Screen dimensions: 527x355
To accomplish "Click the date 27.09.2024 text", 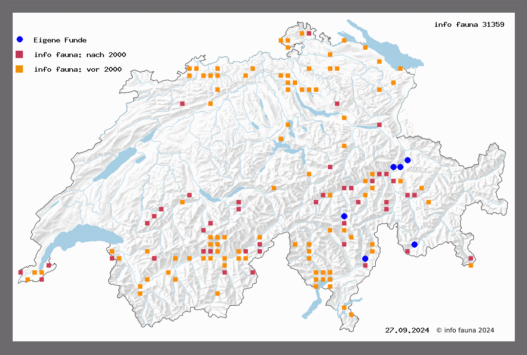I will tap(407, 330).
